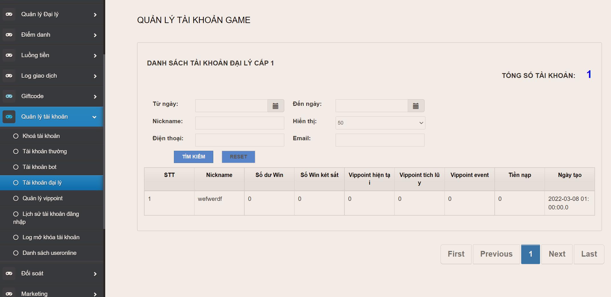Click circle bullet next to Quản lý vippoint
611x297 pixels.
(16, 198)
